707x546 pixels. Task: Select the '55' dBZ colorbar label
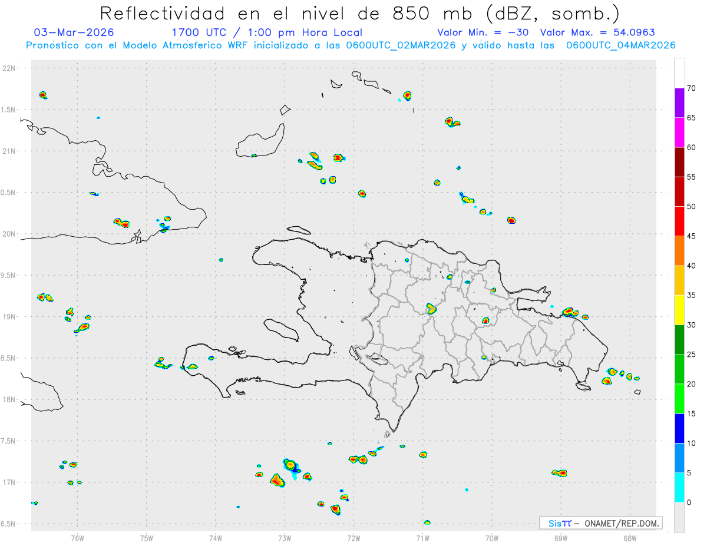click(692, 177)
